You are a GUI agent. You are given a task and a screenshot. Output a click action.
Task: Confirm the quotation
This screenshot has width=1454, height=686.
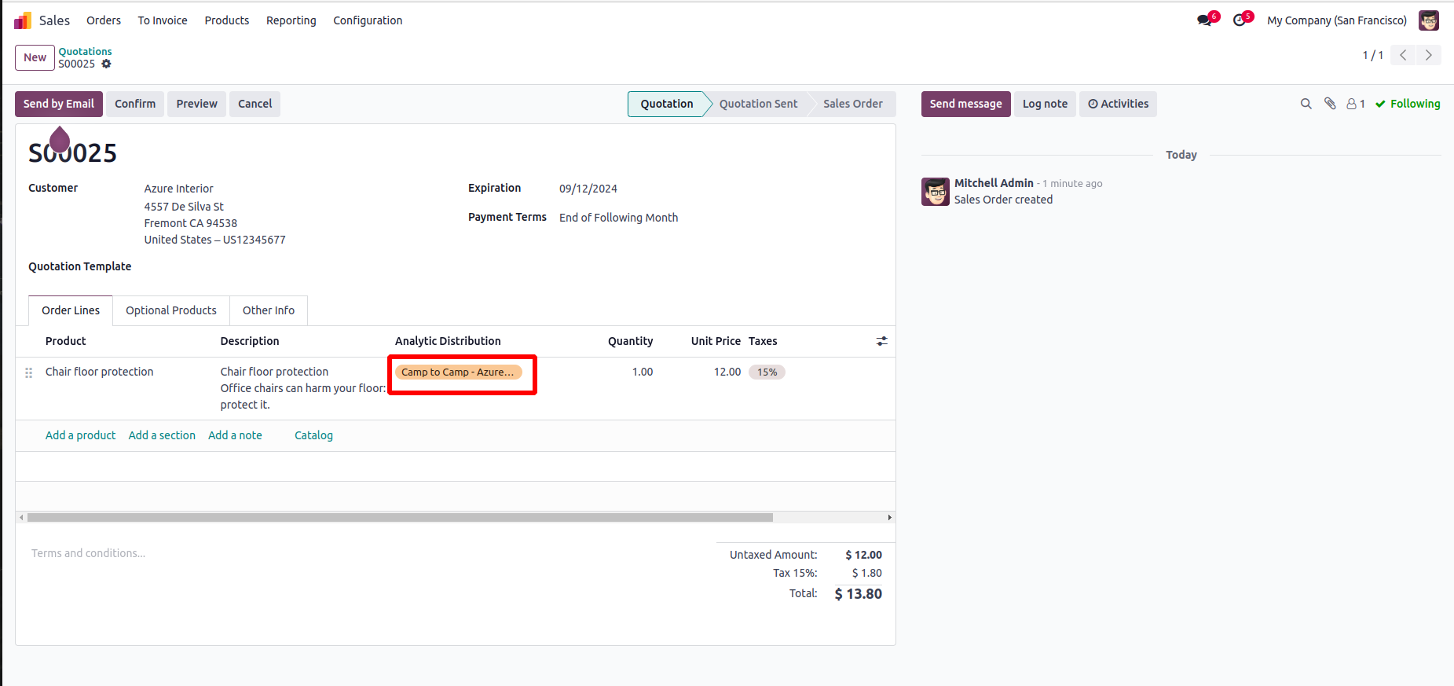coord(135,104)
